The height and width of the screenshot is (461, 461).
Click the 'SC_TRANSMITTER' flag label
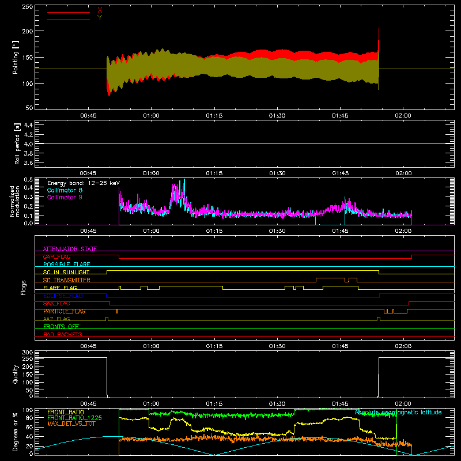pos(67,280)
